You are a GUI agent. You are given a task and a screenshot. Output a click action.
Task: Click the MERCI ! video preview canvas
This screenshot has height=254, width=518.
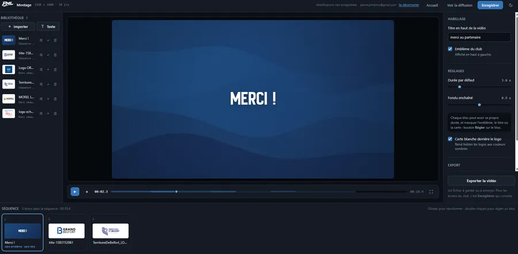tap(253, 99)
